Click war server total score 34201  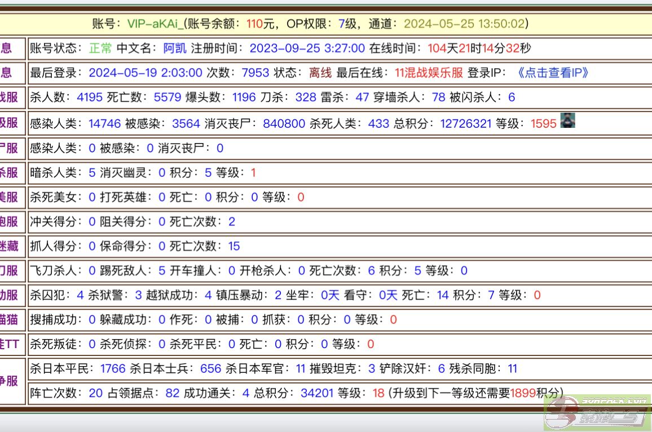coord(317,393)
